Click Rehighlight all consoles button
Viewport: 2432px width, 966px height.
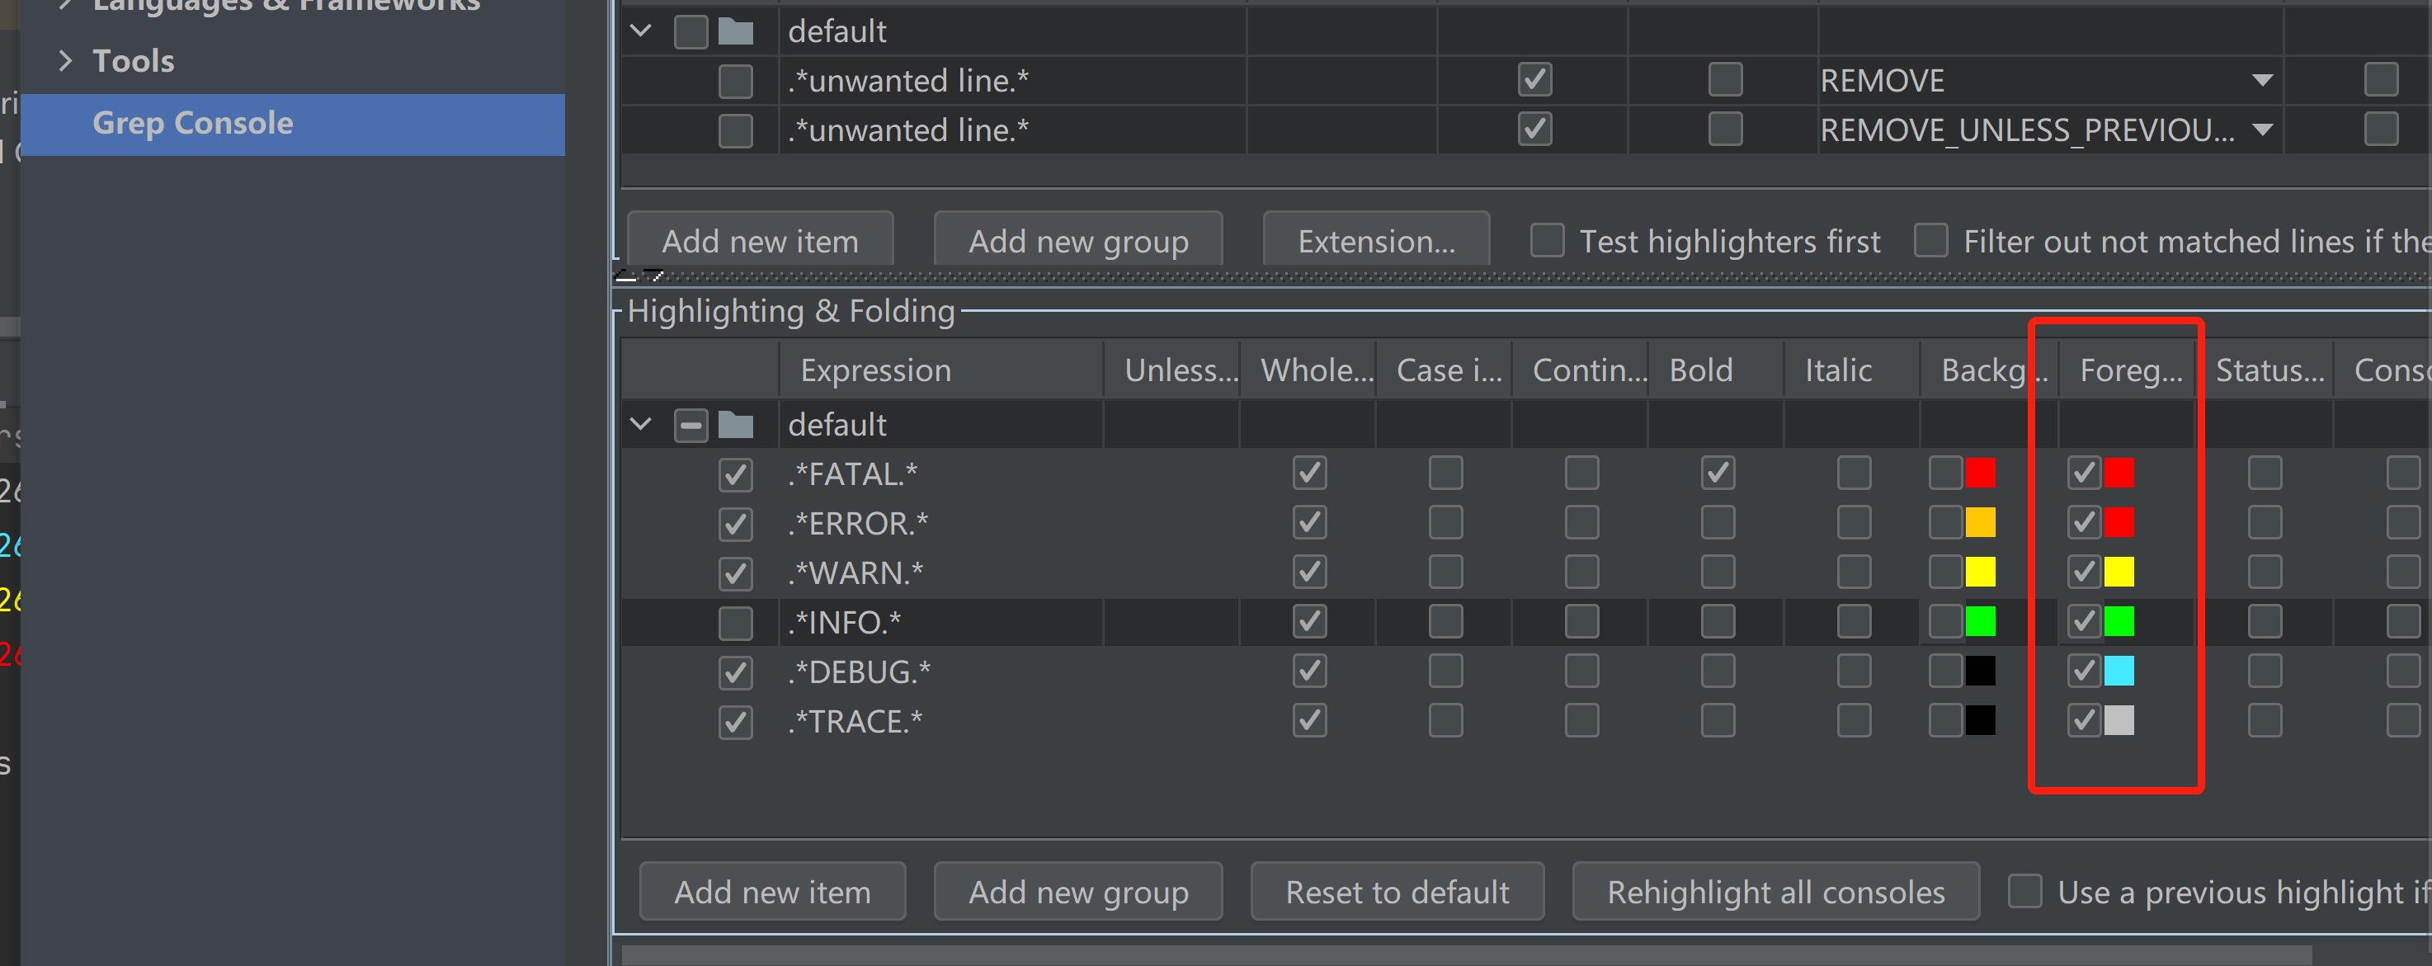tap(1775, 892)
